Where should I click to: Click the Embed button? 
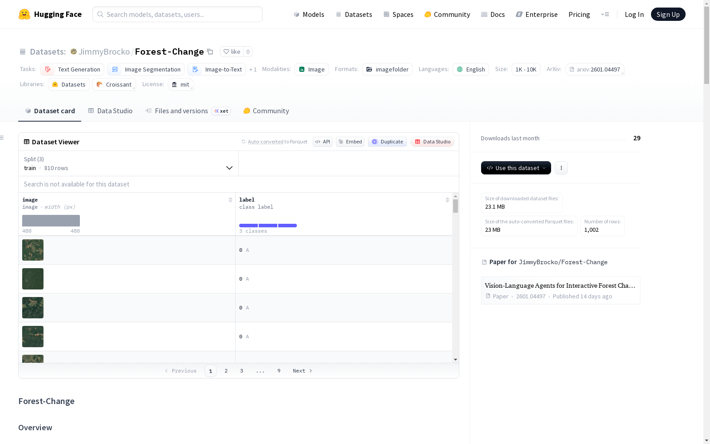pos(350,142)
